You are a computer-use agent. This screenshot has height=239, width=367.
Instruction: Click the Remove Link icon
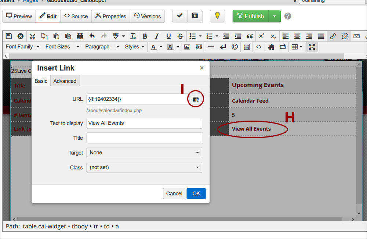point(345,36)
